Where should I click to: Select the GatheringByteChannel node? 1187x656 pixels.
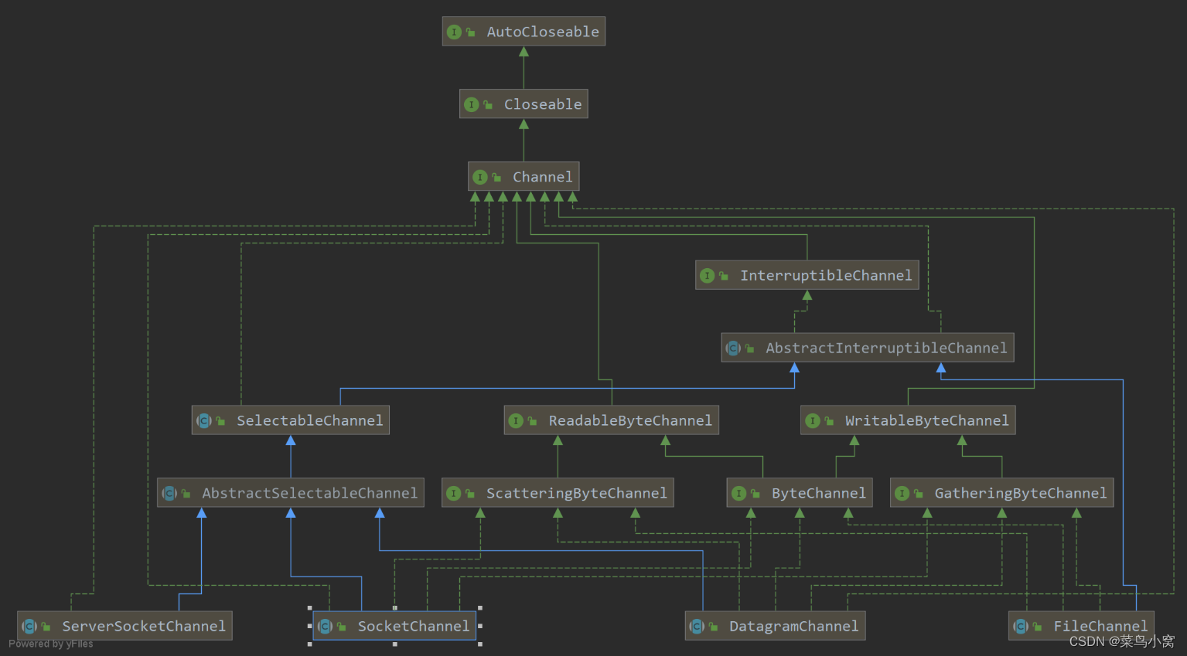[x=1002, y=493]
